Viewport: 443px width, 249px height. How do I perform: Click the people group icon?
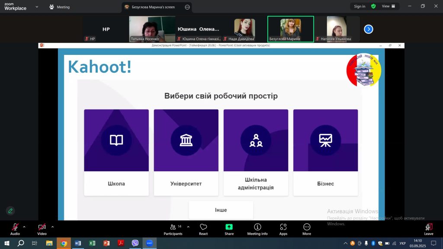point(256,140)
